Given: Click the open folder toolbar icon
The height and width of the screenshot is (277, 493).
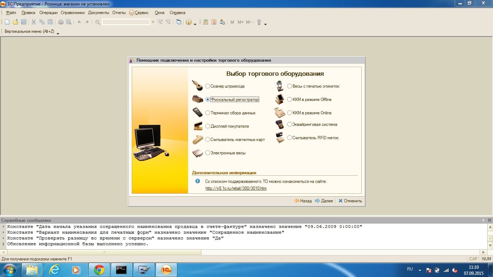Looking at the screenshot, I should pos(15,22).
